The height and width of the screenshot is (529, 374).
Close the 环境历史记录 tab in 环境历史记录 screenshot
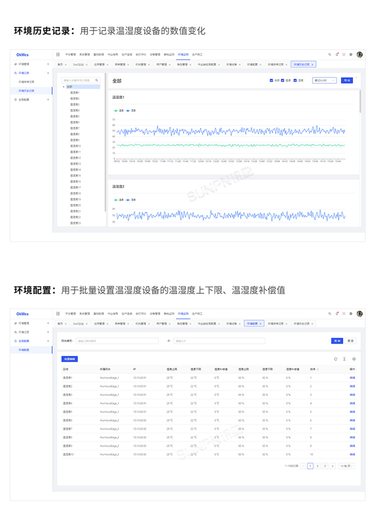coord(312,64)
